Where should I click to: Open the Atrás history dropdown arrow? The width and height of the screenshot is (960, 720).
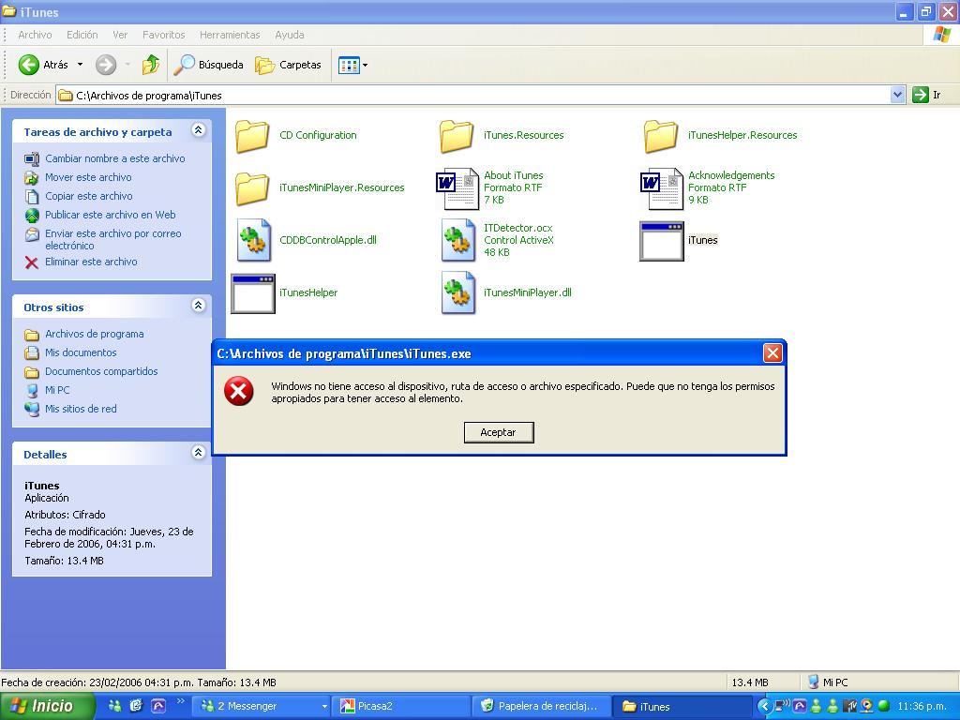point(80,65)
